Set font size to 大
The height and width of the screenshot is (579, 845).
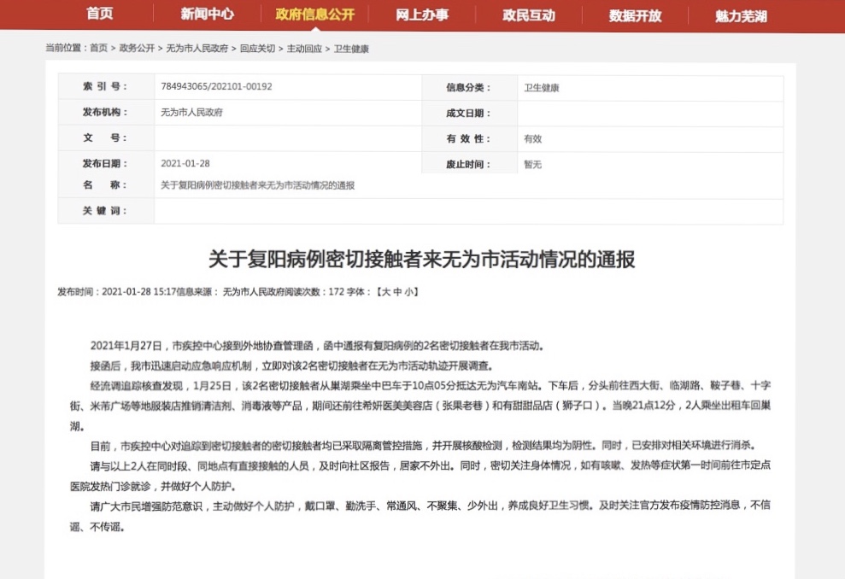[384, 292]
